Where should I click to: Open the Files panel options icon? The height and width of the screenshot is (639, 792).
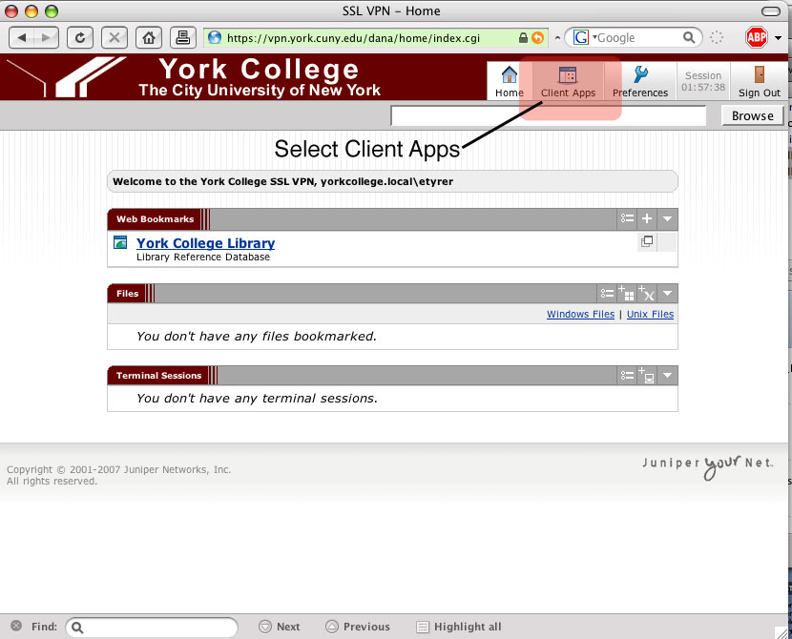607,293
